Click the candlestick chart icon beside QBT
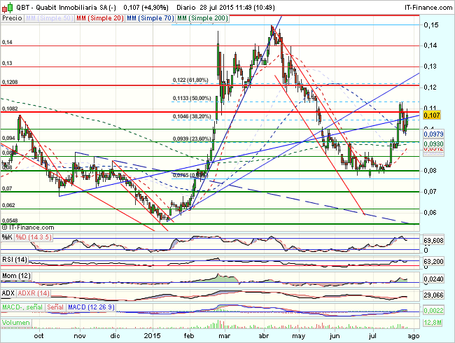The image size is (455, 343). [x=7, y=7]
